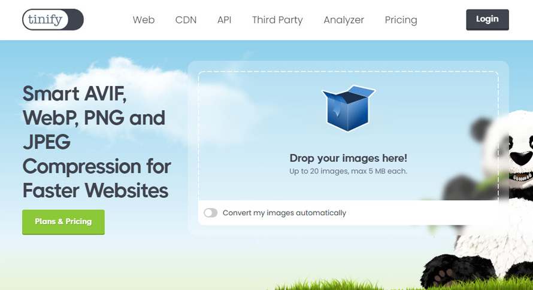Viewport: 533px width, 290px height.
Task: Open the Analyzer page
Action: pos(344,20)
